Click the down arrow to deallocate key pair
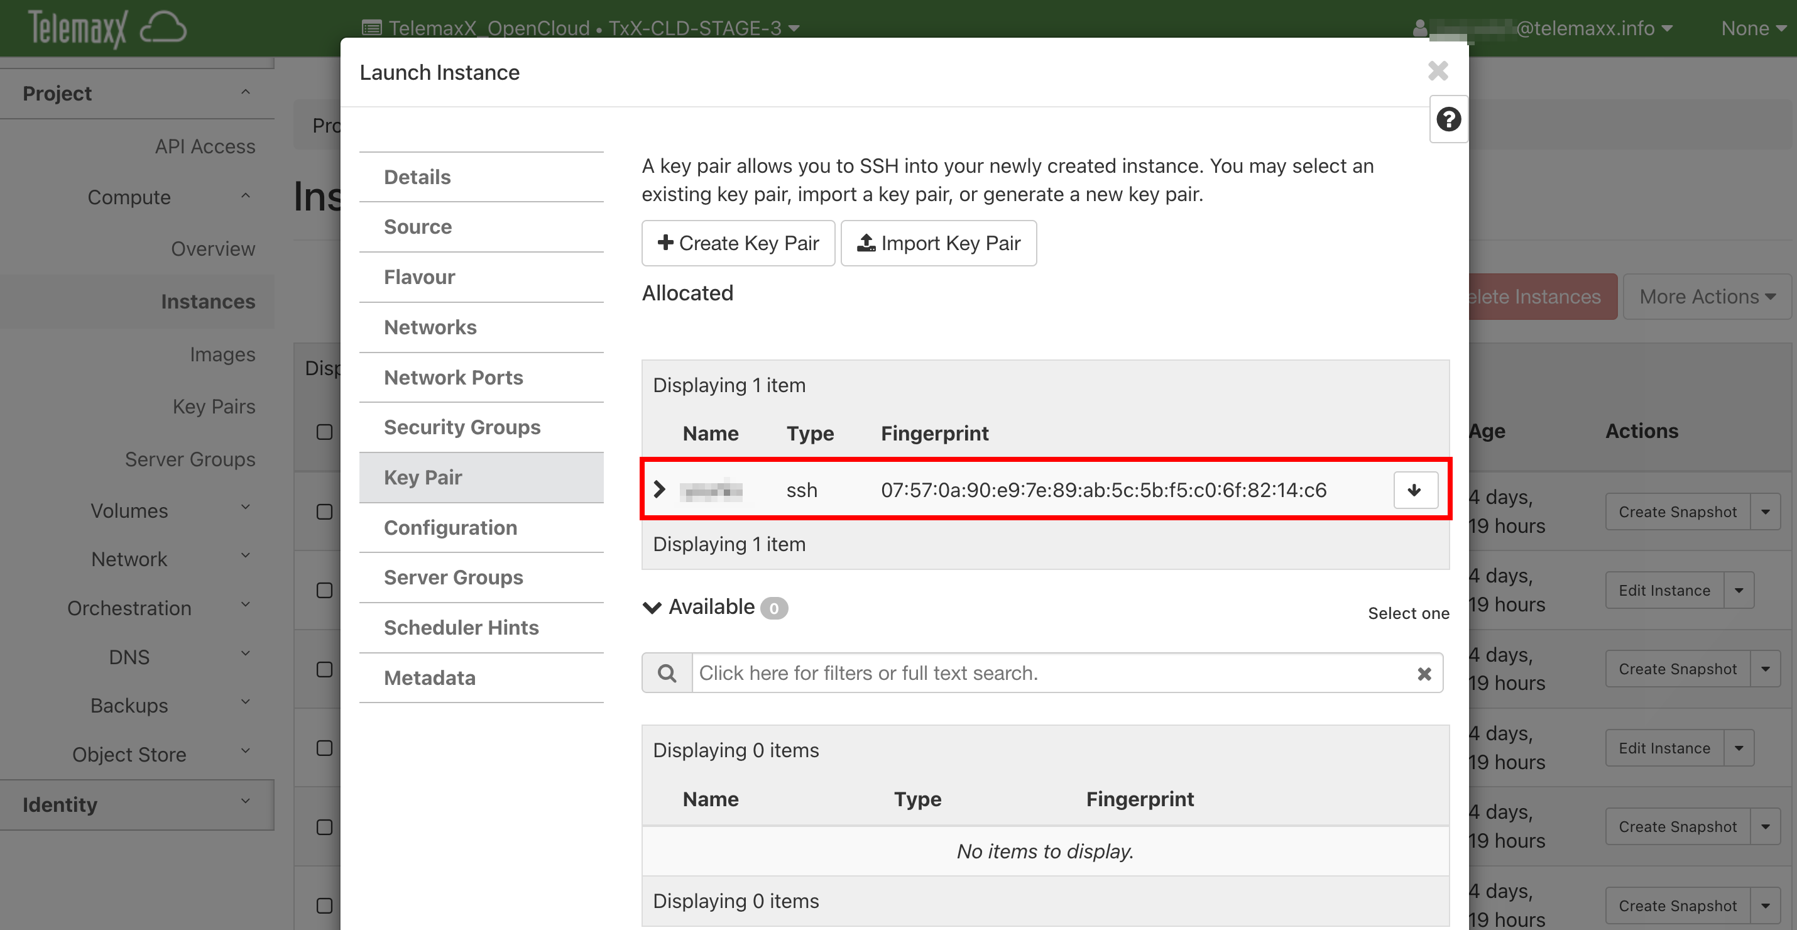The width and height of the screenshot is (1797, 930). (1415, 490)
